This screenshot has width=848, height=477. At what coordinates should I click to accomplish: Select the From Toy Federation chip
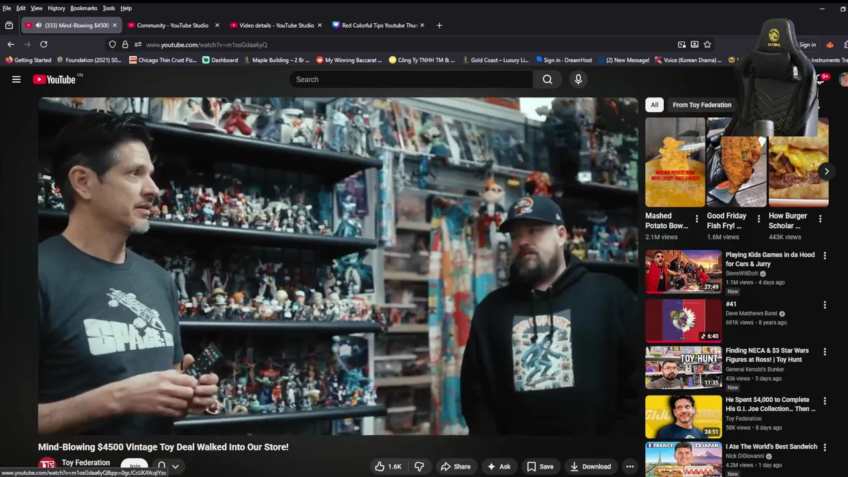pos(702,105)
